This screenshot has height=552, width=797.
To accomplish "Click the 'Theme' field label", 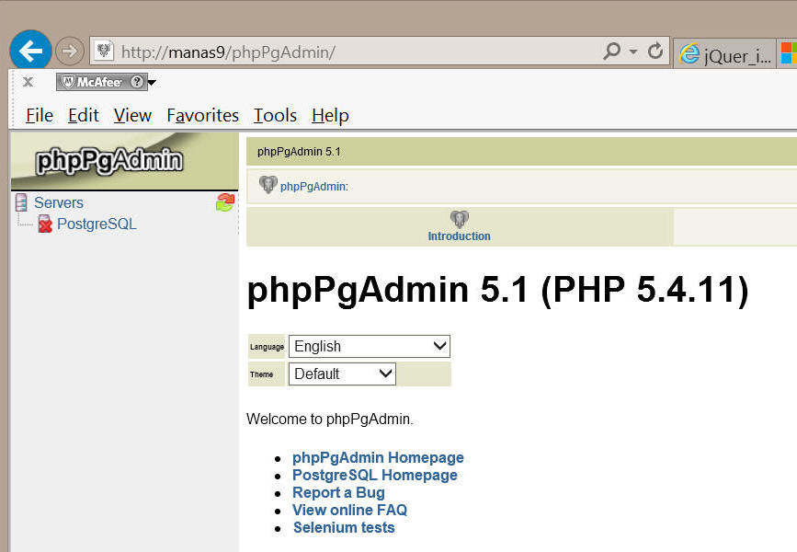I will pos(261,374).
